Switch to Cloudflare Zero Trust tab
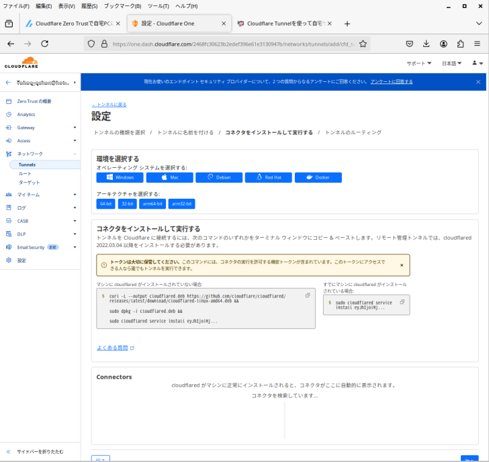This screenshot has width=489, height=462. 73,24
